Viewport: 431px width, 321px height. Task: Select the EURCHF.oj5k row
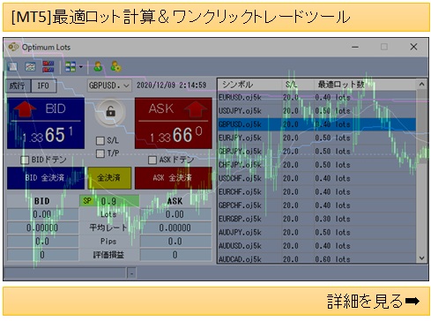coord(316,192)
